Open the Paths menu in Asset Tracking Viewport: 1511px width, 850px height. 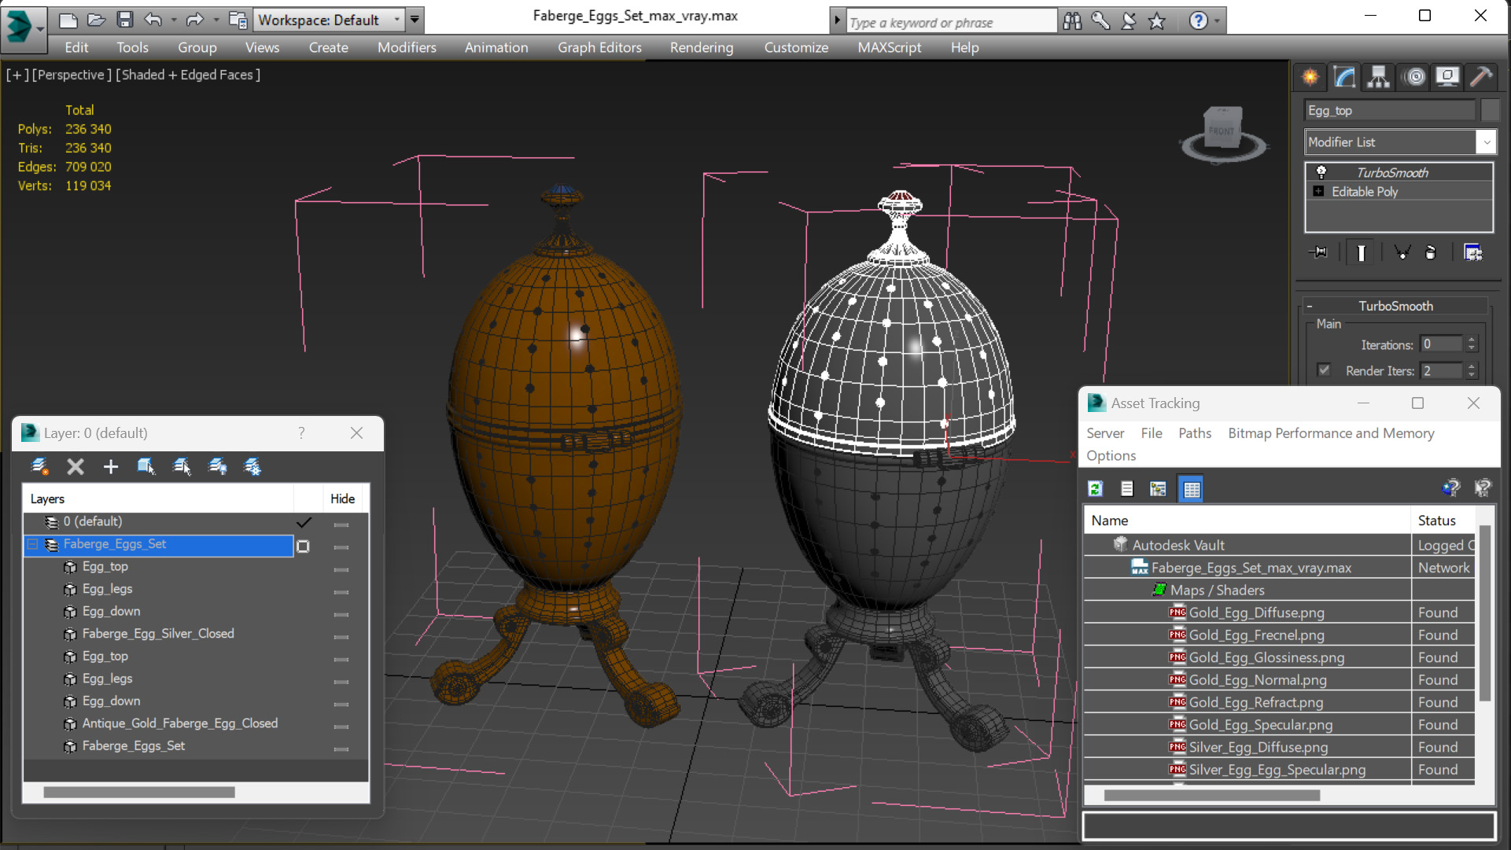[x=1194, y=433]
